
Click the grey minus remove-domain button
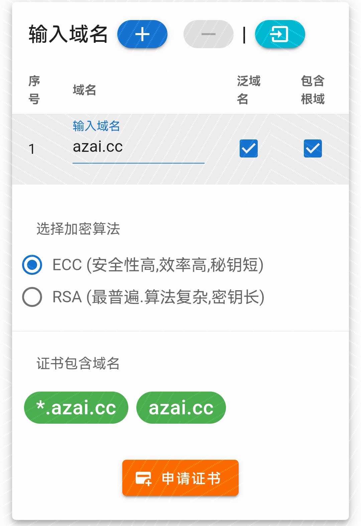tap(208, 34)
